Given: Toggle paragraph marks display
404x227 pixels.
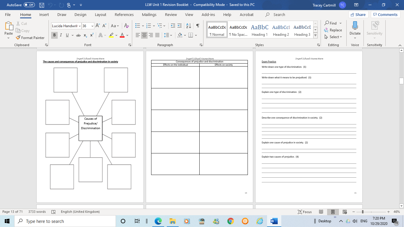Looking at the screenshot, I should pyautogui.click(x=198, y=26).
